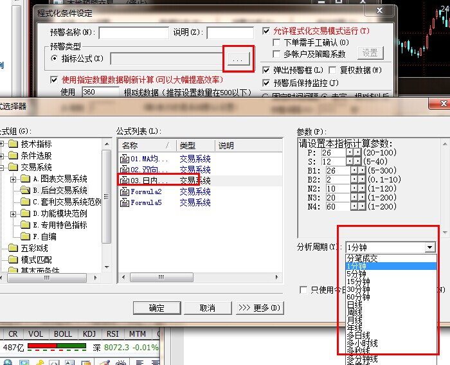Choose 30分钟 period option

(391, 289)
